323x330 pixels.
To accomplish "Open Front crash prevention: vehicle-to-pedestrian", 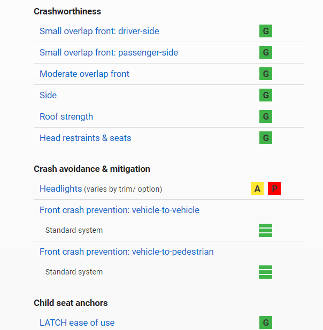I will tap(126, 252).
